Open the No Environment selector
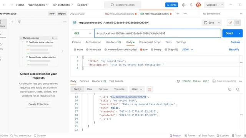 pyautogui.click(x=223, y=14)
